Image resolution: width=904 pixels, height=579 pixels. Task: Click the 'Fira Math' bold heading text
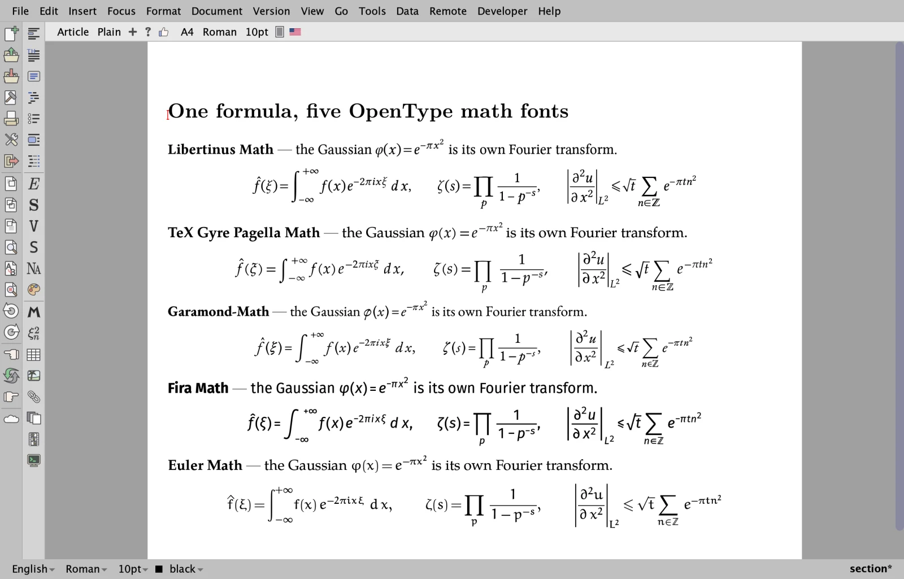click(x=198, y=388)
